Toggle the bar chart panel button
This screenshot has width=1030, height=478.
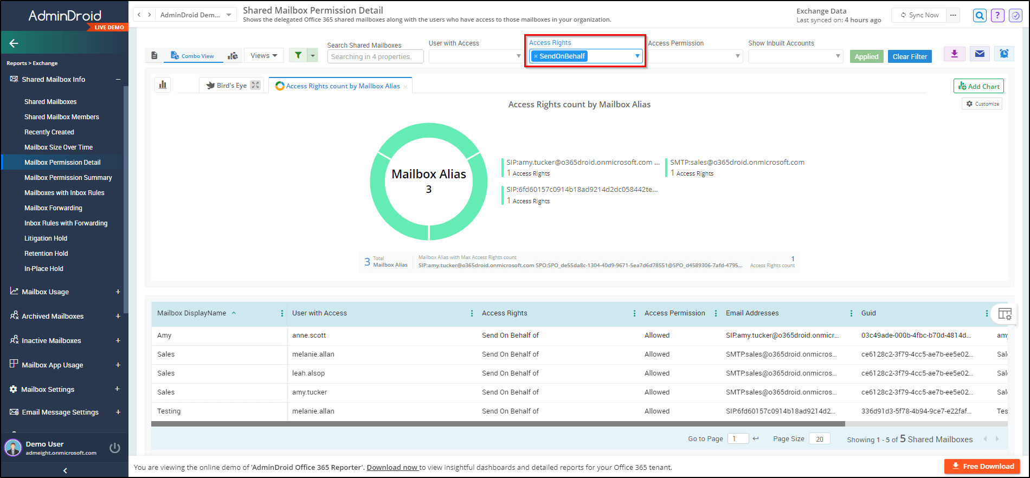[163, 85]
